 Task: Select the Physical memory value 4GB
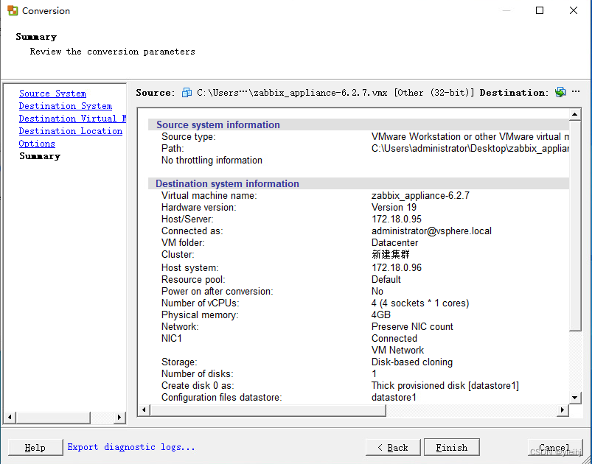[x=381, y=314]
